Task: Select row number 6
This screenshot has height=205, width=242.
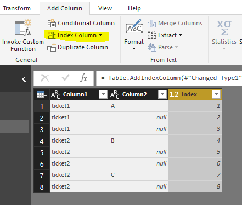Action: click(42, 164)
